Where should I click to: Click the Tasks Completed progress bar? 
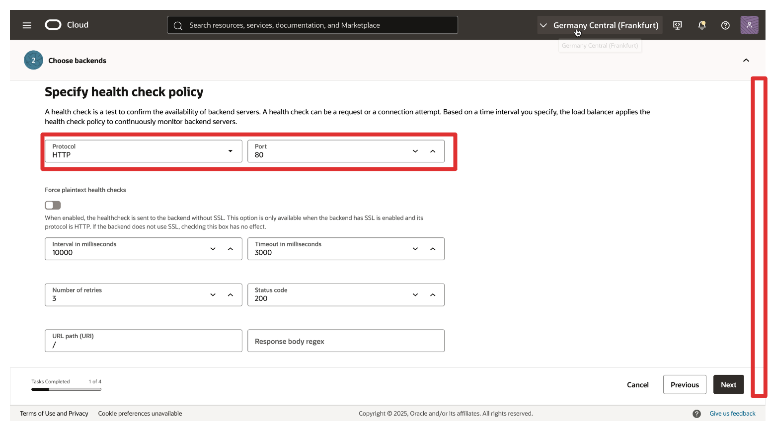click(66, 389)
